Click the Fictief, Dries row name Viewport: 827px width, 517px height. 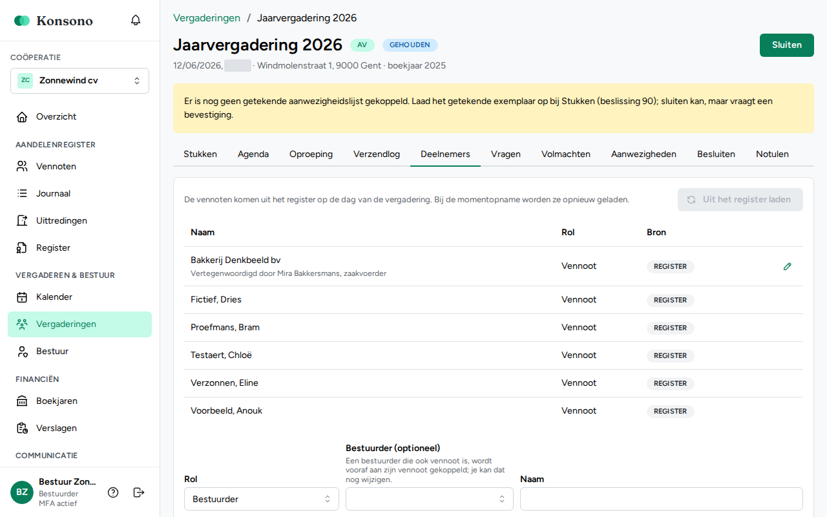(216, 300)
